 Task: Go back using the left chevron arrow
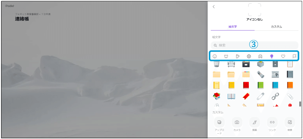tap(213, 7)
